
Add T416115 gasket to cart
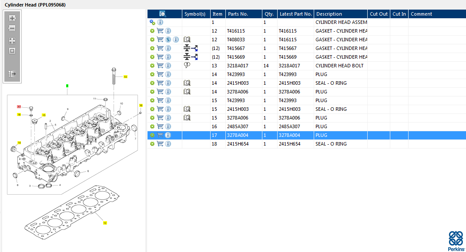[160, 31]
